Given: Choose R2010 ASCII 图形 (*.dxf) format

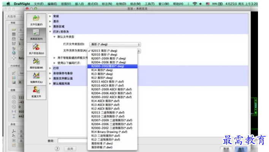Looking at the screenshot, I should [112, 85].
